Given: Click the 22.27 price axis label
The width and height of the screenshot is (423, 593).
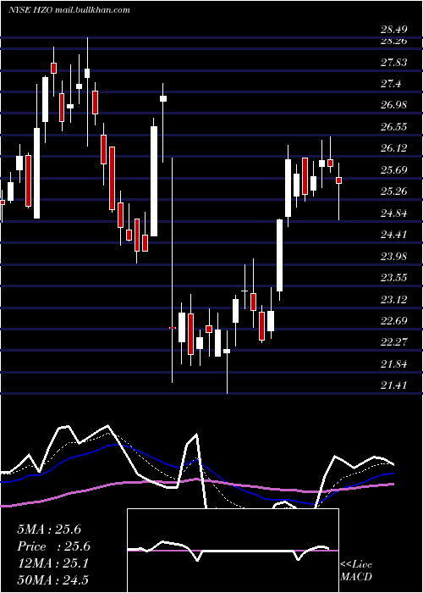Looking at the screenshot, I should 394,342.
